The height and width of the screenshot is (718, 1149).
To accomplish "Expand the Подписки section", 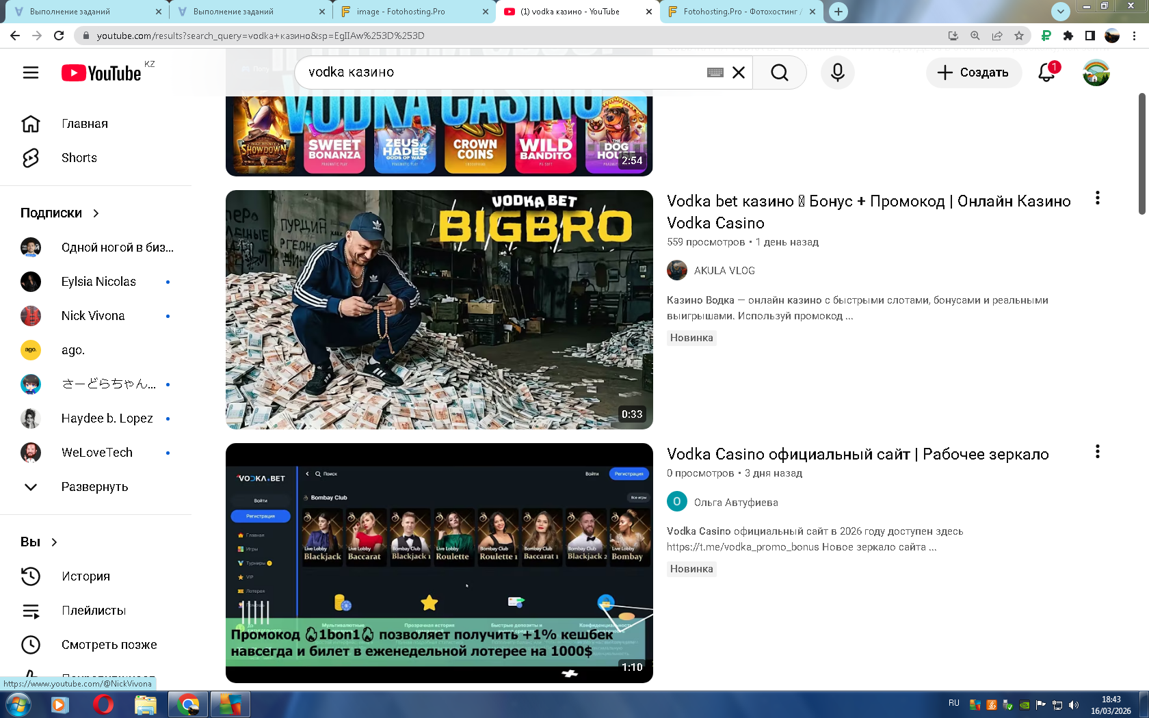I will click(x=60, y=213).
